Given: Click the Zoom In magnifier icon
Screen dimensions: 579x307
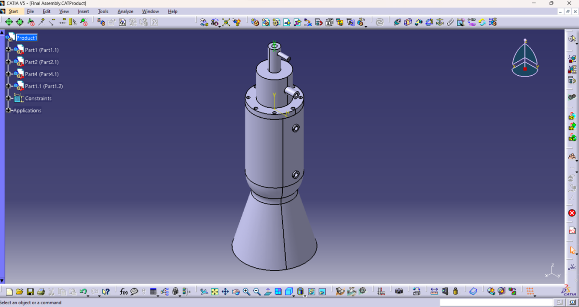Looking at the screenshot, I should (247, 292).
